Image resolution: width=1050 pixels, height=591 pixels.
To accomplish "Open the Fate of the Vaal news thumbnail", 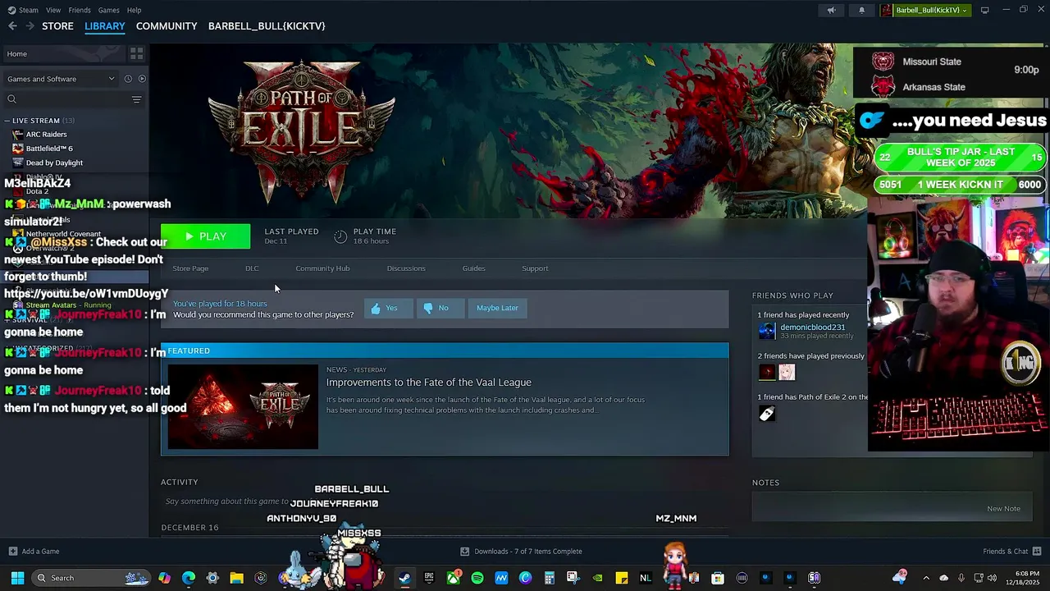I will click(243, 406).
